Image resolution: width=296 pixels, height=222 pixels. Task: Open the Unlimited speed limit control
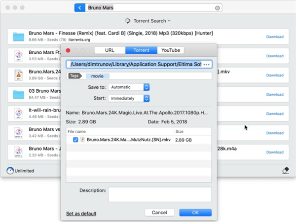20,171
